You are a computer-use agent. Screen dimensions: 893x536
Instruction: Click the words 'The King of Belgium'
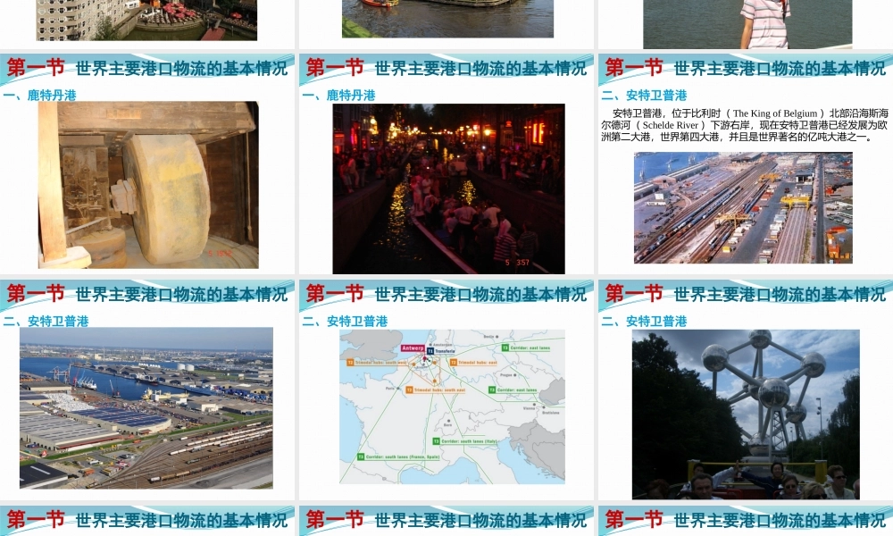coord(775,113)
